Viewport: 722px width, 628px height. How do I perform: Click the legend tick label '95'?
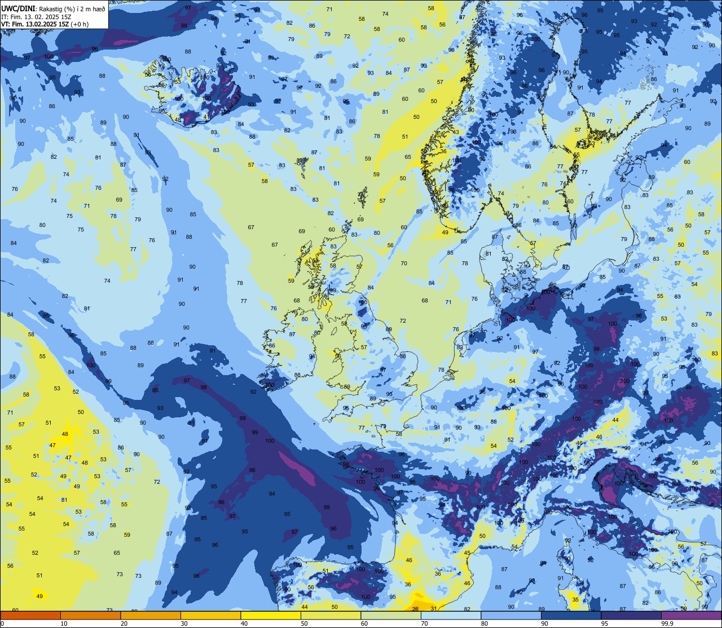click(605, 623)
